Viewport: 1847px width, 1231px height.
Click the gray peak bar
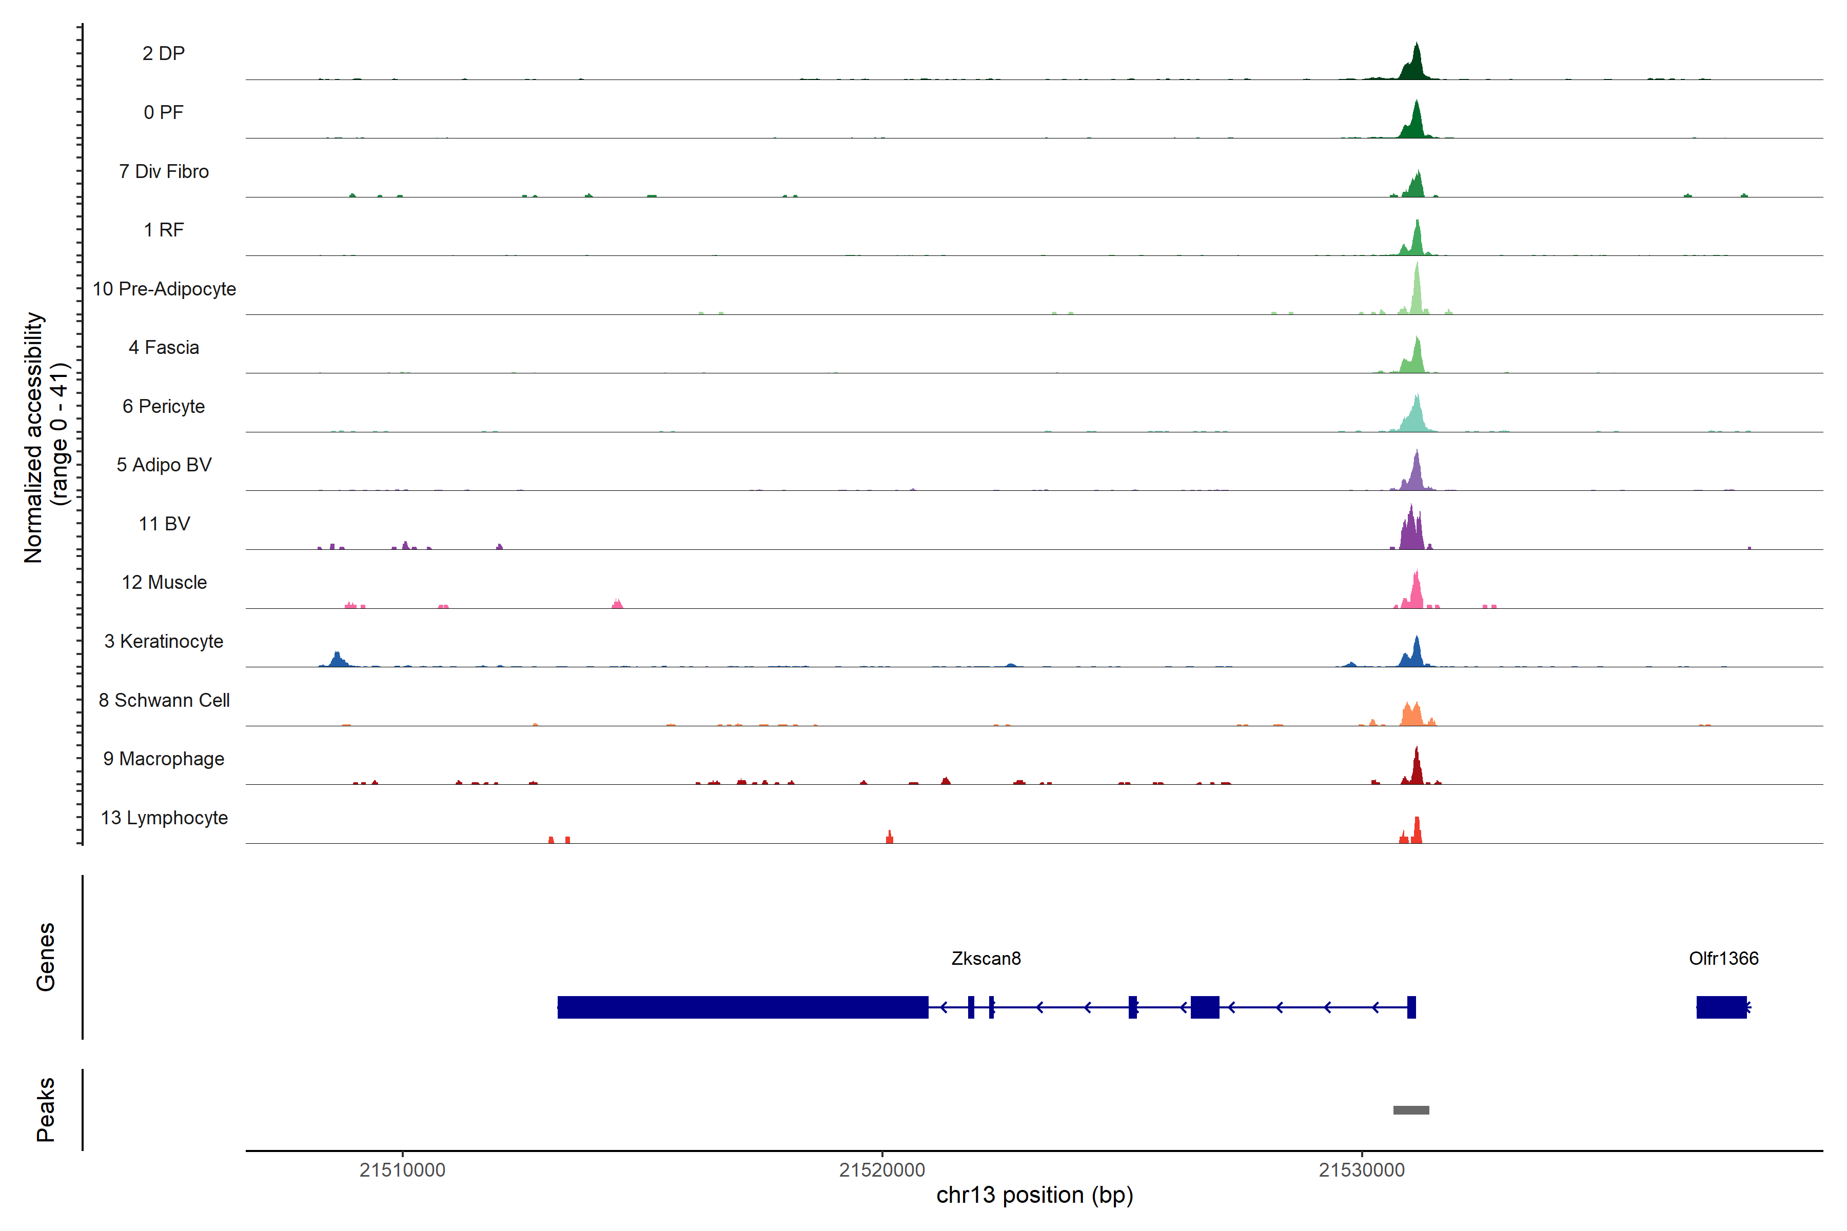pyautogui.click(x=1410, y=1109)
